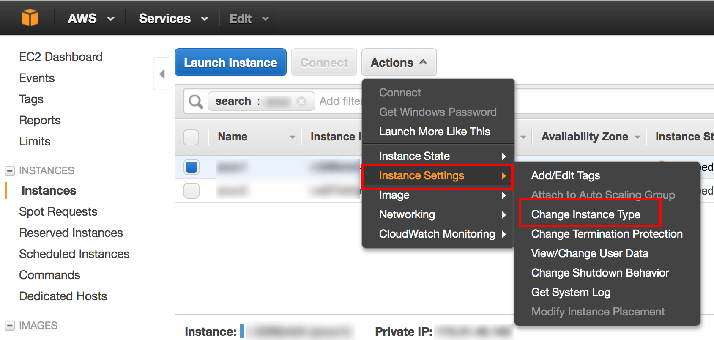Open the Networking submenu

pos(438,214)
